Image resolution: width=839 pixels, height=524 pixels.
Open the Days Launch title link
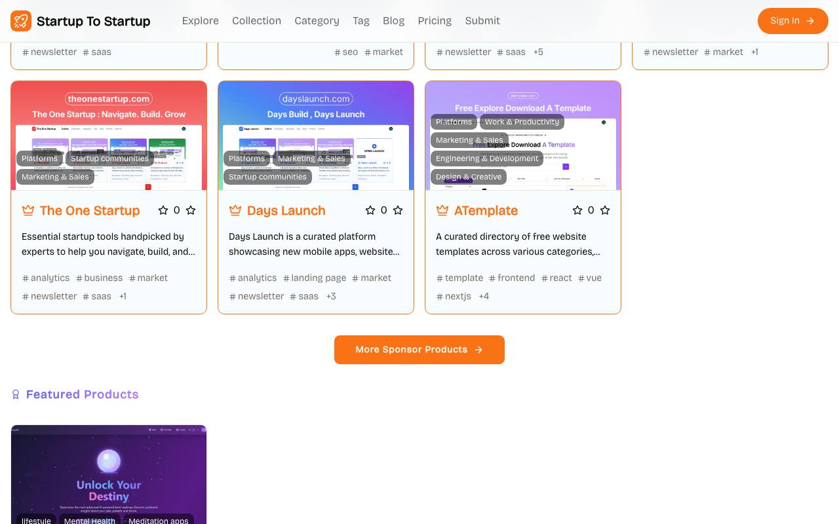286,210
